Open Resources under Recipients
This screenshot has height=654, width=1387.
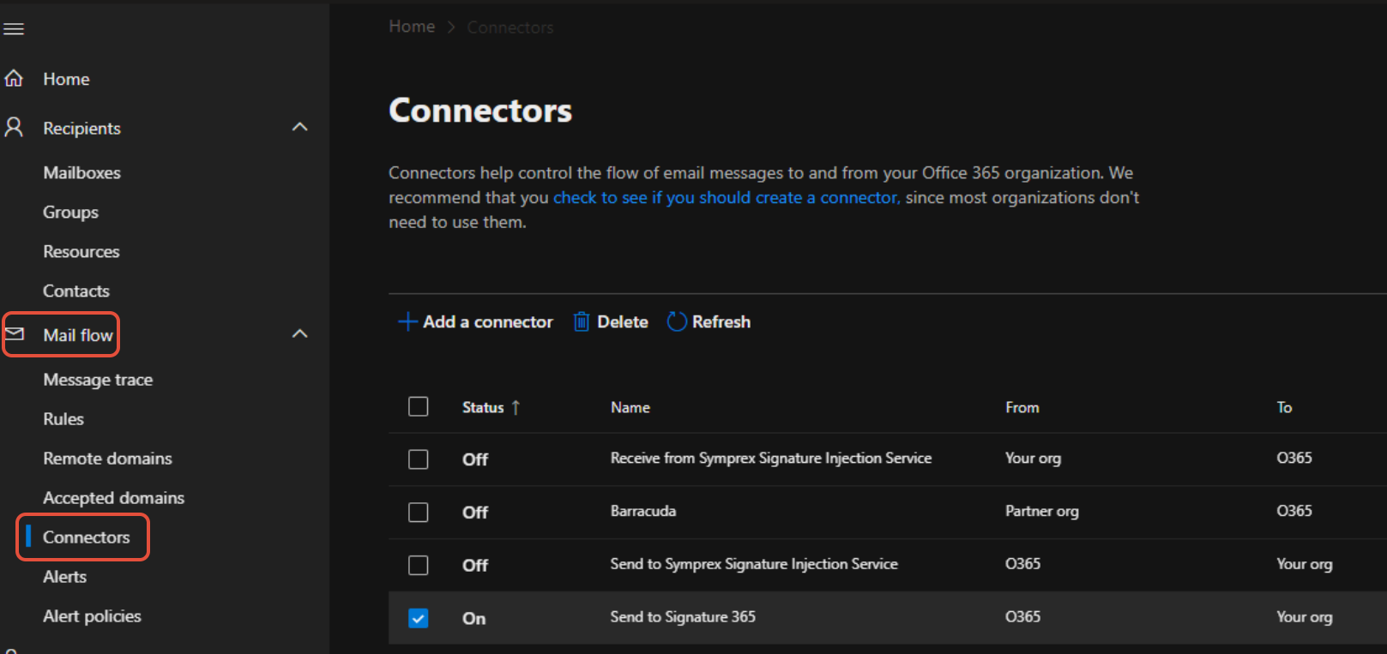(x=81, y=251)
